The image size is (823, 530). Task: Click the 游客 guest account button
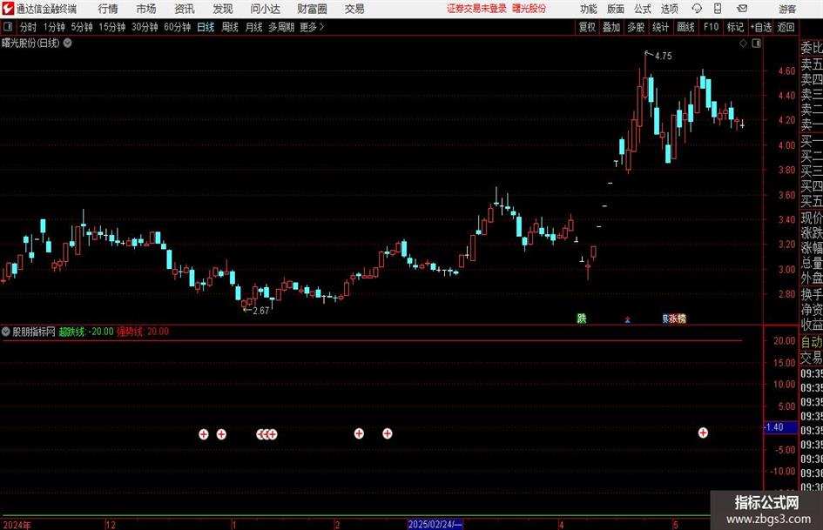[x=786, y=9]
